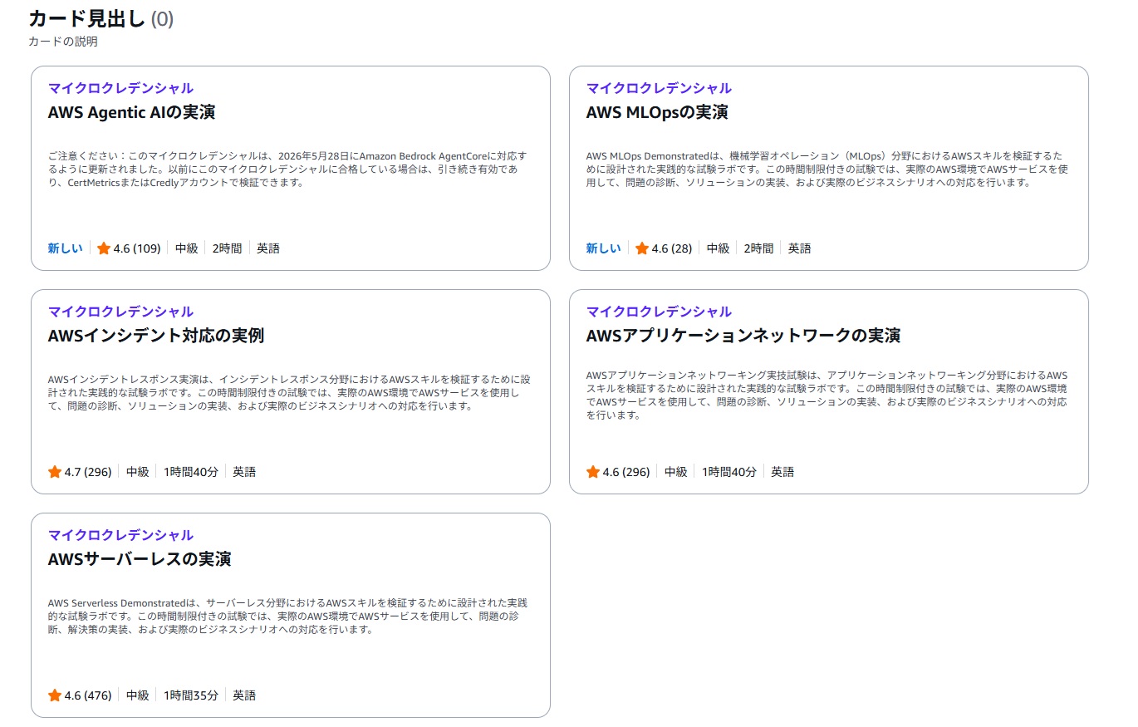Click 英語 language on AWSアプリケーションネットワーク card
The width and height of the screenshot is (1138, 727).
coord(782,472)
